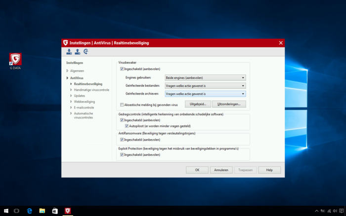346x216 pixels.
Task: Select Handmatige viruscontrole settings
Action: point(91,90)
